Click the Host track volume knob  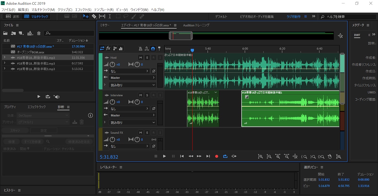coord(112,65)
